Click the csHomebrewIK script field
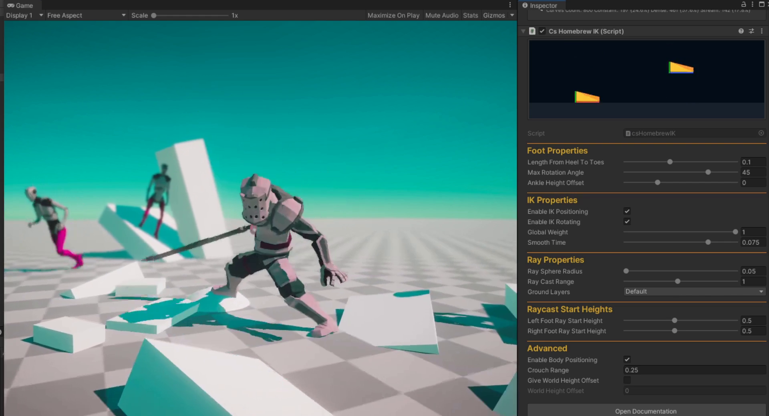 pos(695,133)
